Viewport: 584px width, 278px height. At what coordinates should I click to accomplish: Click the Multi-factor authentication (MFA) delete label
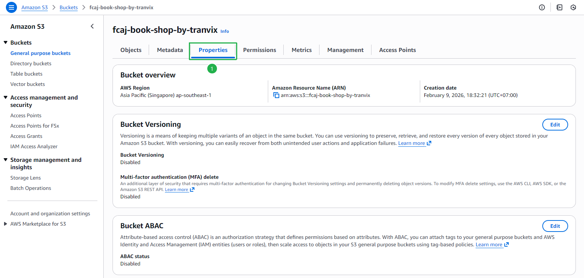coord(169,177)
